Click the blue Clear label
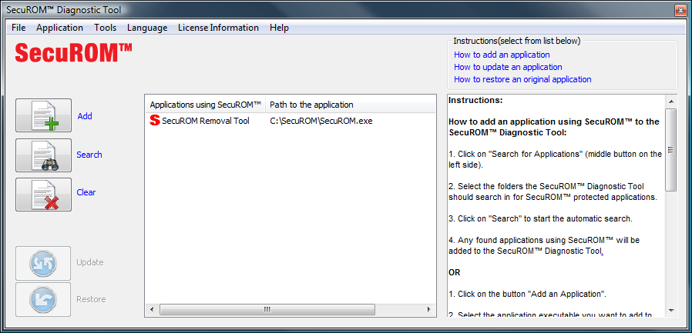Viewport: 692px width, 333px height. pos(86,192)
